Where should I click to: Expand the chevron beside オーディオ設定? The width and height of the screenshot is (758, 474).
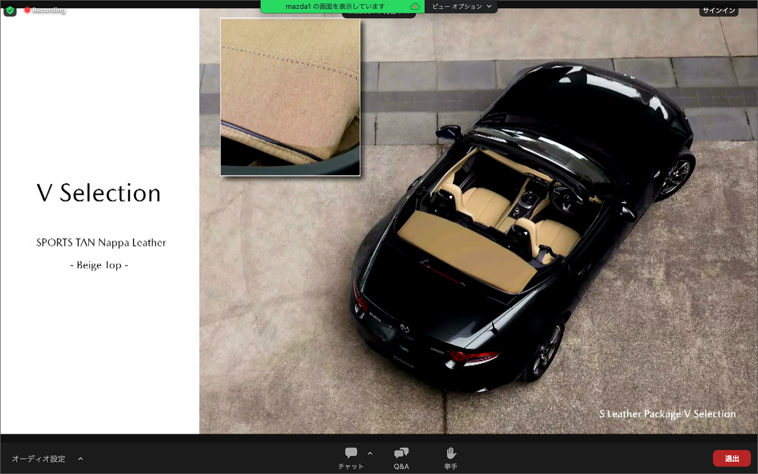81,459
